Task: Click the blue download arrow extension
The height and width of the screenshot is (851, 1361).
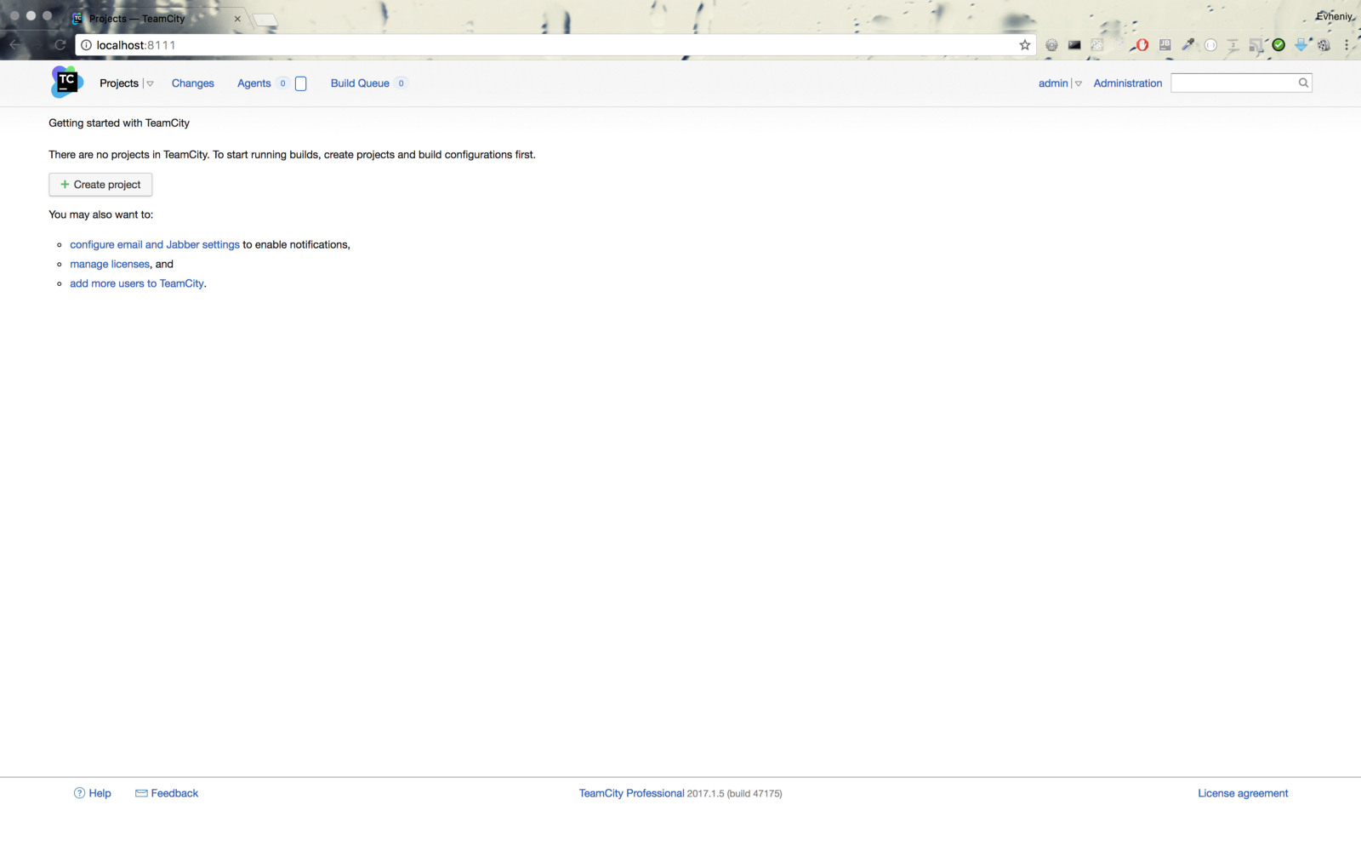Action: (x=1301, y=45)
